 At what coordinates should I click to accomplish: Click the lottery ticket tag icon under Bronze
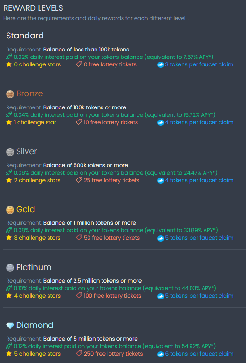pos(79,122)
